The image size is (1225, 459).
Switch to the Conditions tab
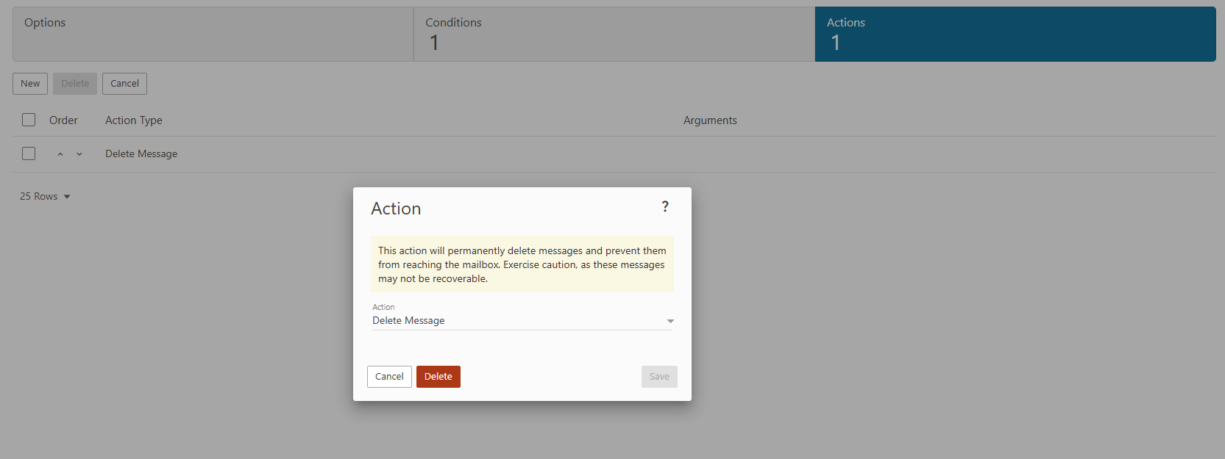614,34
